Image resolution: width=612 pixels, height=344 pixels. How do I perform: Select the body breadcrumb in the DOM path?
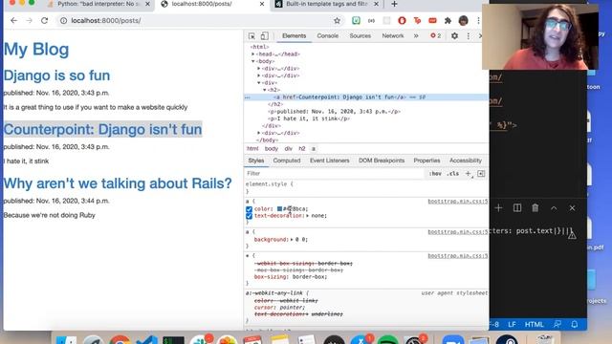[x=272, y=149]
